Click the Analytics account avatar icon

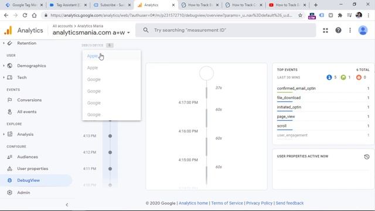coord(363,30)
